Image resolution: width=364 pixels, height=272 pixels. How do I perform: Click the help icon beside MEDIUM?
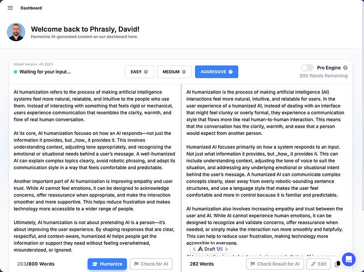[x=184, y=72]
